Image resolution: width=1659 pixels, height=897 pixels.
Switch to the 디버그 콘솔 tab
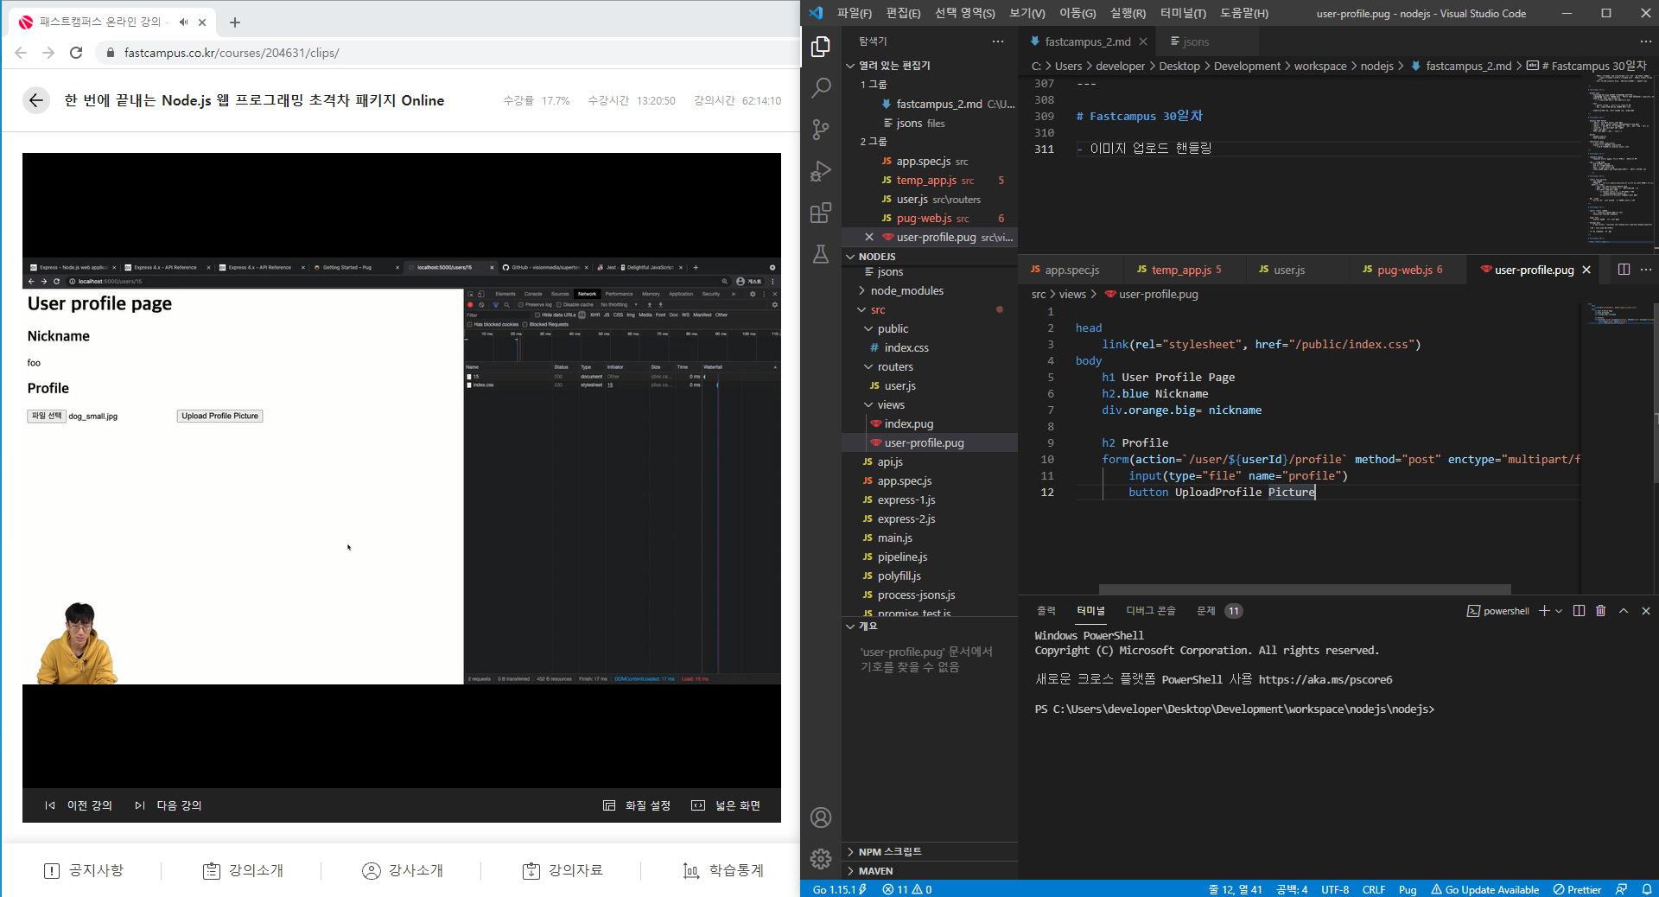(x=1150, y=611)
